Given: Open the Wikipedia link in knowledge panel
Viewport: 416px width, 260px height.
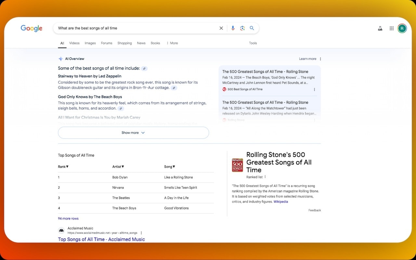Looking at the screenshot, I should [280, 202].
